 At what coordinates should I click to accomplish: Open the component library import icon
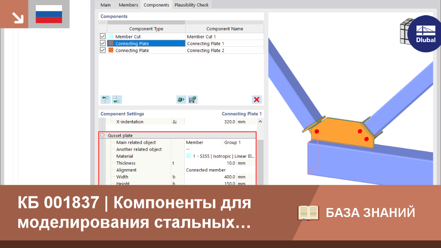tap(181, 99)
